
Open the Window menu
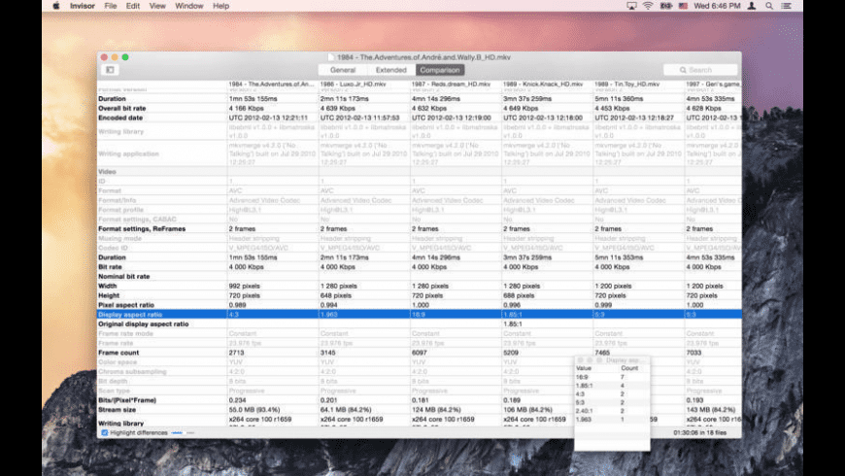point(189,6)
